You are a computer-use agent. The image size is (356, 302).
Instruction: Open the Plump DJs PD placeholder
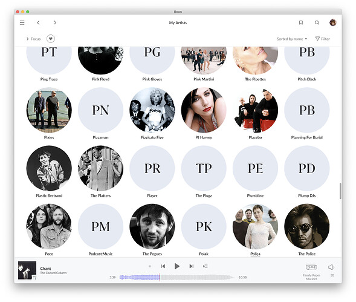pos(306,168)
